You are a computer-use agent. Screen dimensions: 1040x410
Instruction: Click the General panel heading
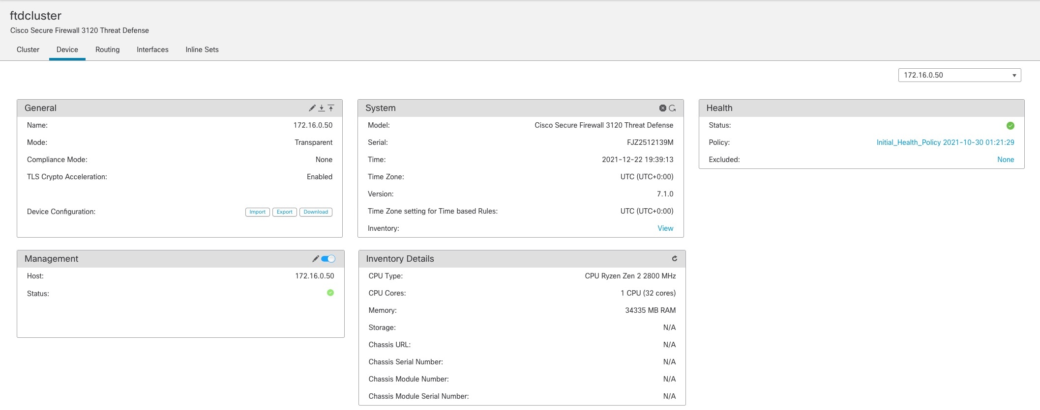pyautogui.click(x=40, y=108)
